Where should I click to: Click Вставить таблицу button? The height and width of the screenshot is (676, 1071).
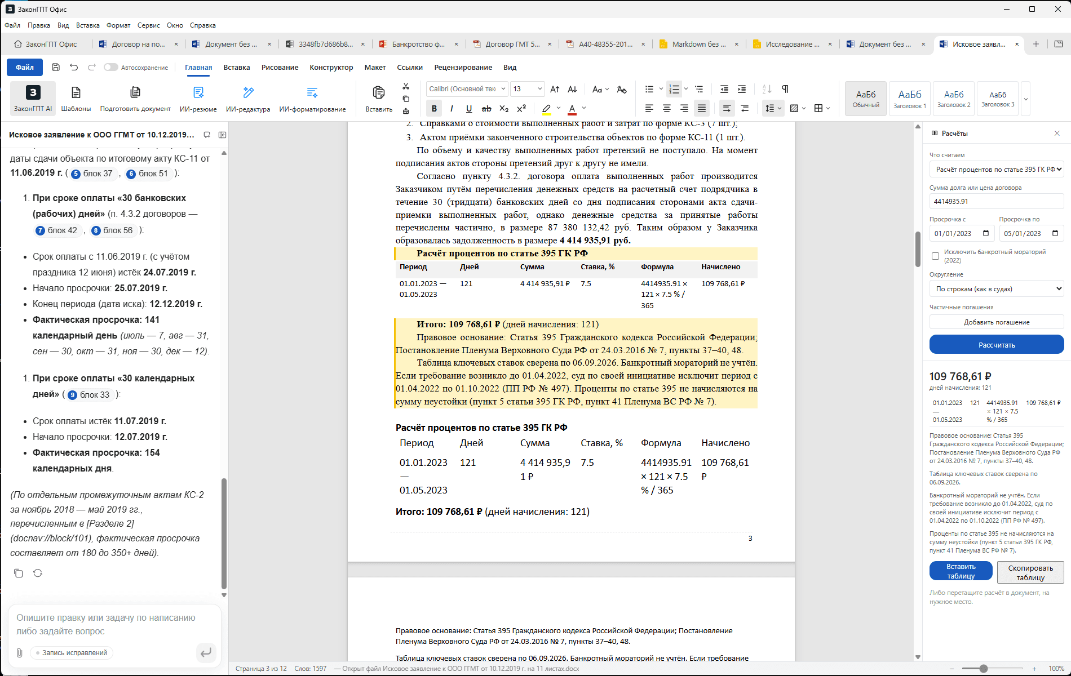pyautogui.click(x=961, y=571)
